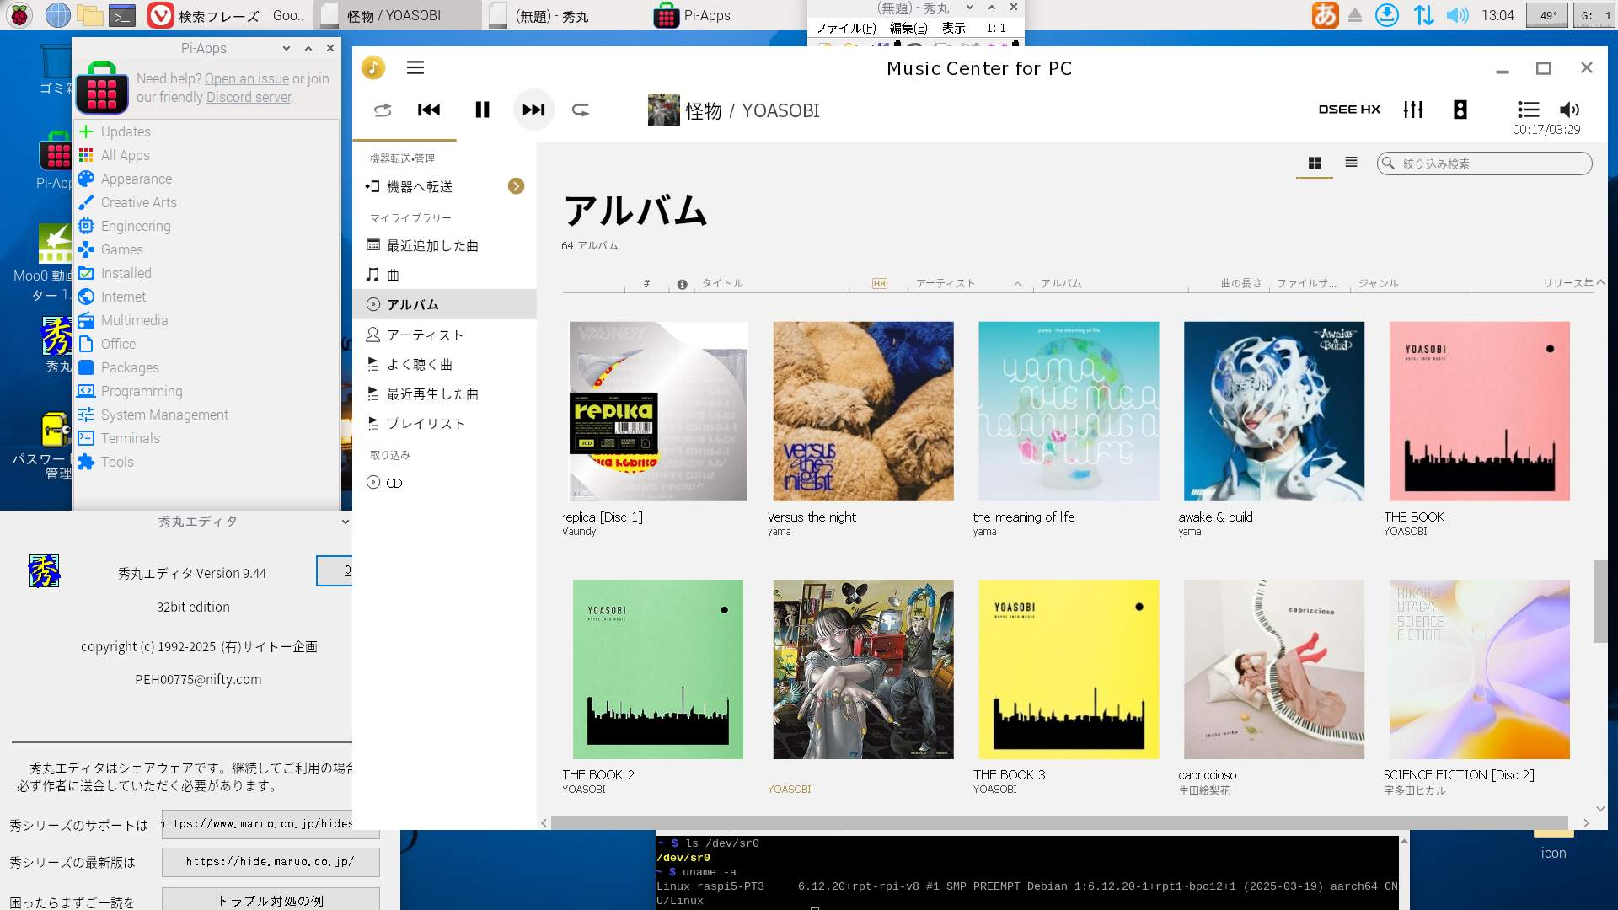Focus the 絞り込み検索 filter search box

(1484, 163)
